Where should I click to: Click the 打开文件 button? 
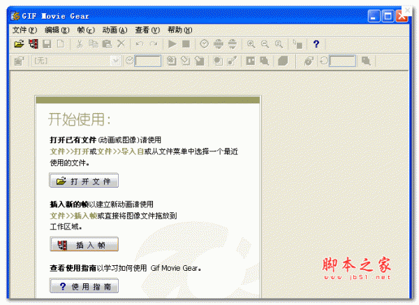tap(84, 181)
